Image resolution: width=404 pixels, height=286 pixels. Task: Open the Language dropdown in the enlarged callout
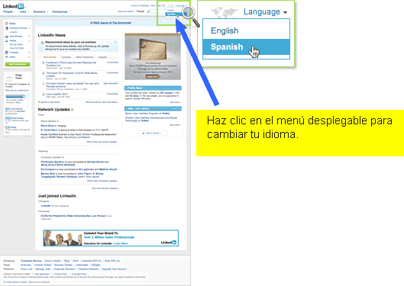click(265, 12)
